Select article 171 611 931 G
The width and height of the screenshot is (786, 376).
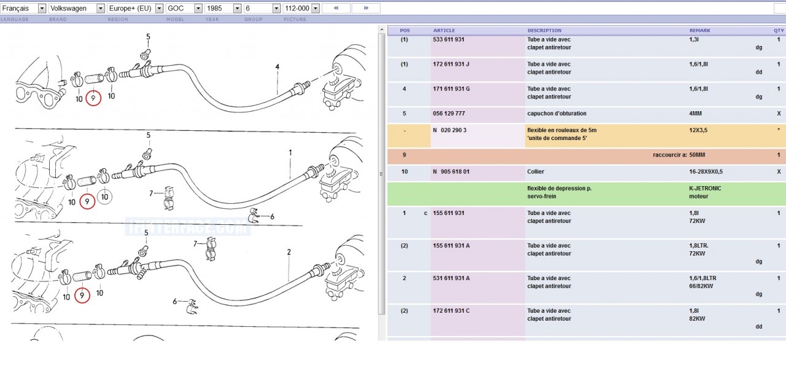[451, 88]
